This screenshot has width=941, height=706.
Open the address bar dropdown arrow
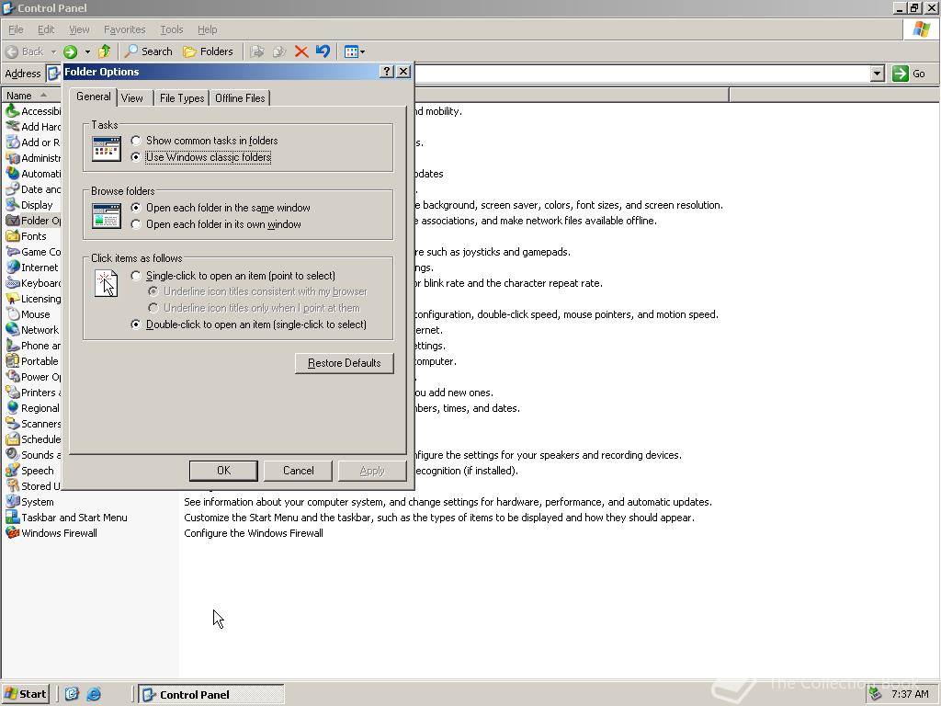878,74
